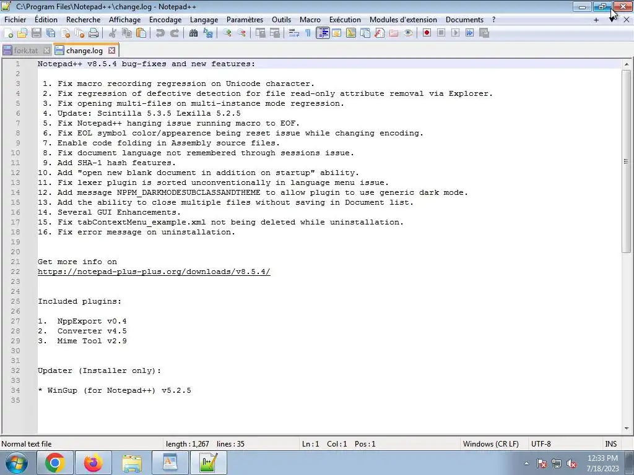Click the Save All toolbar icon
The height and width of the screenshot is (475, 634).
click(51, 33)
